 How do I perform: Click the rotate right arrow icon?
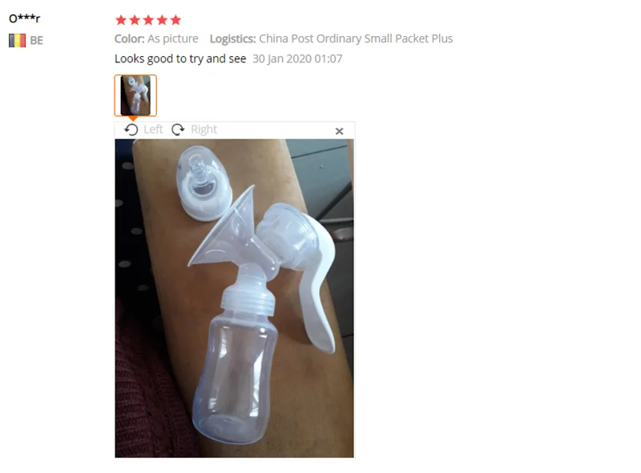pyautogui.click(x=178, y=130)
